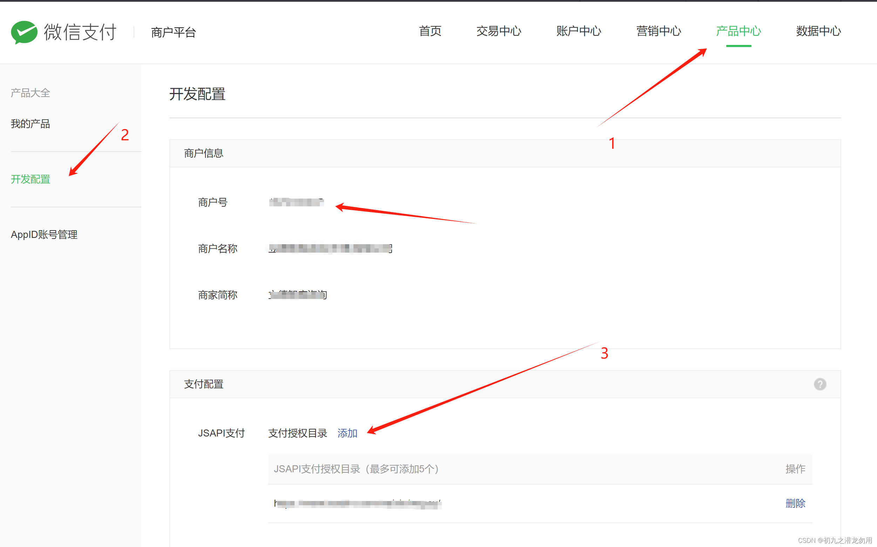Click the WeChat Pay green logo icon
The height and width of the screenshot is (547, 877).
[x=24, y=32]
